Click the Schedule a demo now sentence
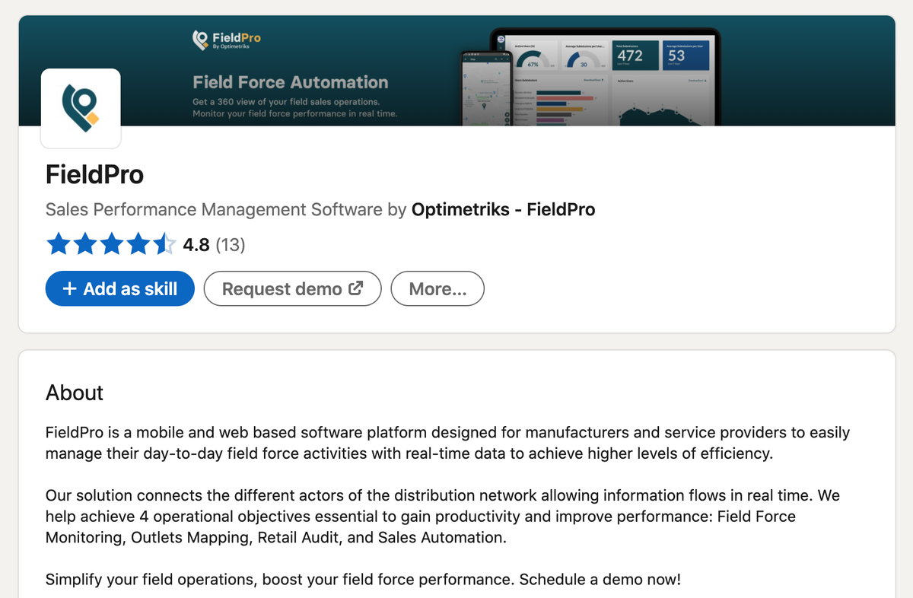The width and height of the screenshot is (913, 598). point(600,579)
